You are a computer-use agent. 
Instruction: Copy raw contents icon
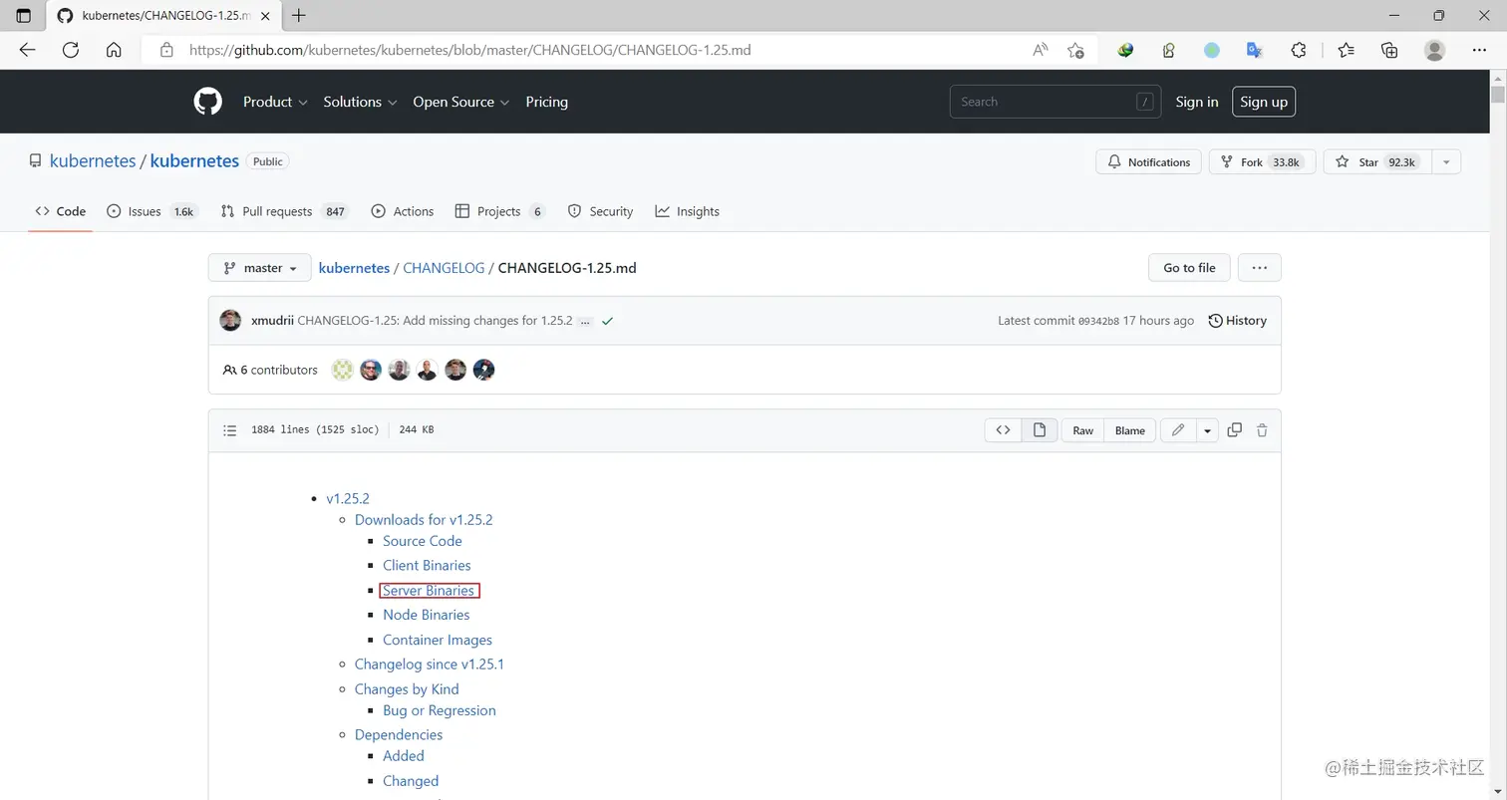[x=1234, y=430]
